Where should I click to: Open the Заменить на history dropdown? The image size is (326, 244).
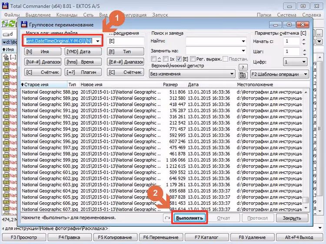[243, 50]
